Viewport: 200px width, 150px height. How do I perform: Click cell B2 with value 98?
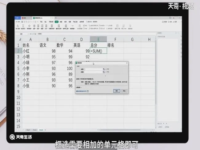47,51
